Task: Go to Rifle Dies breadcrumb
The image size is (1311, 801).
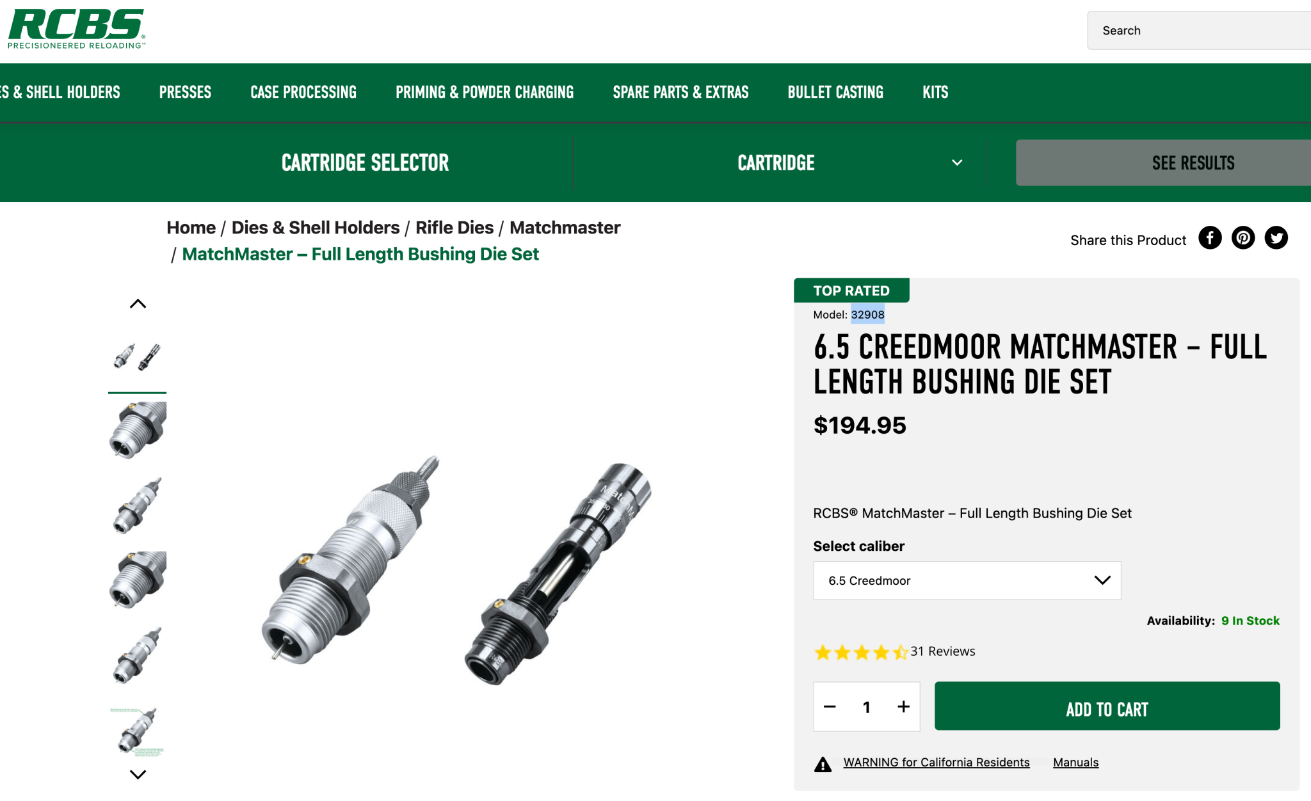Action: tap(454, 228)
